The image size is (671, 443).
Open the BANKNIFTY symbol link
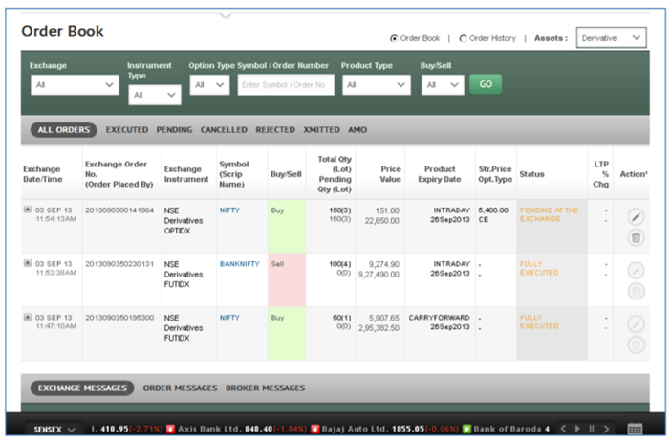point(240,264)
